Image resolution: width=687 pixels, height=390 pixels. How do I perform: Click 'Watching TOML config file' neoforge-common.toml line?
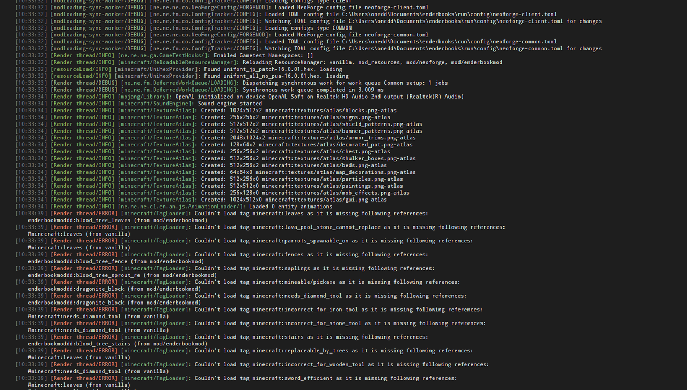(308, 48)
